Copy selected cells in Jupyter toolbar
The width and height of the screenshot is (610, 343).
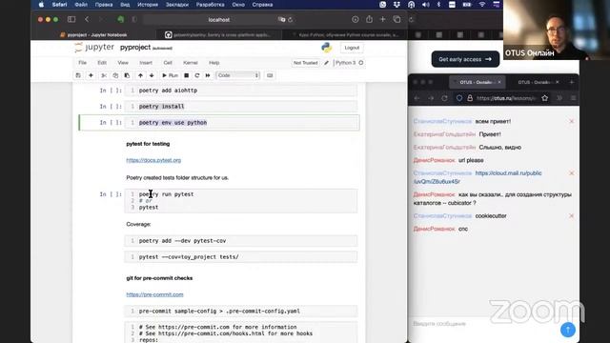(x=115, y=75)
